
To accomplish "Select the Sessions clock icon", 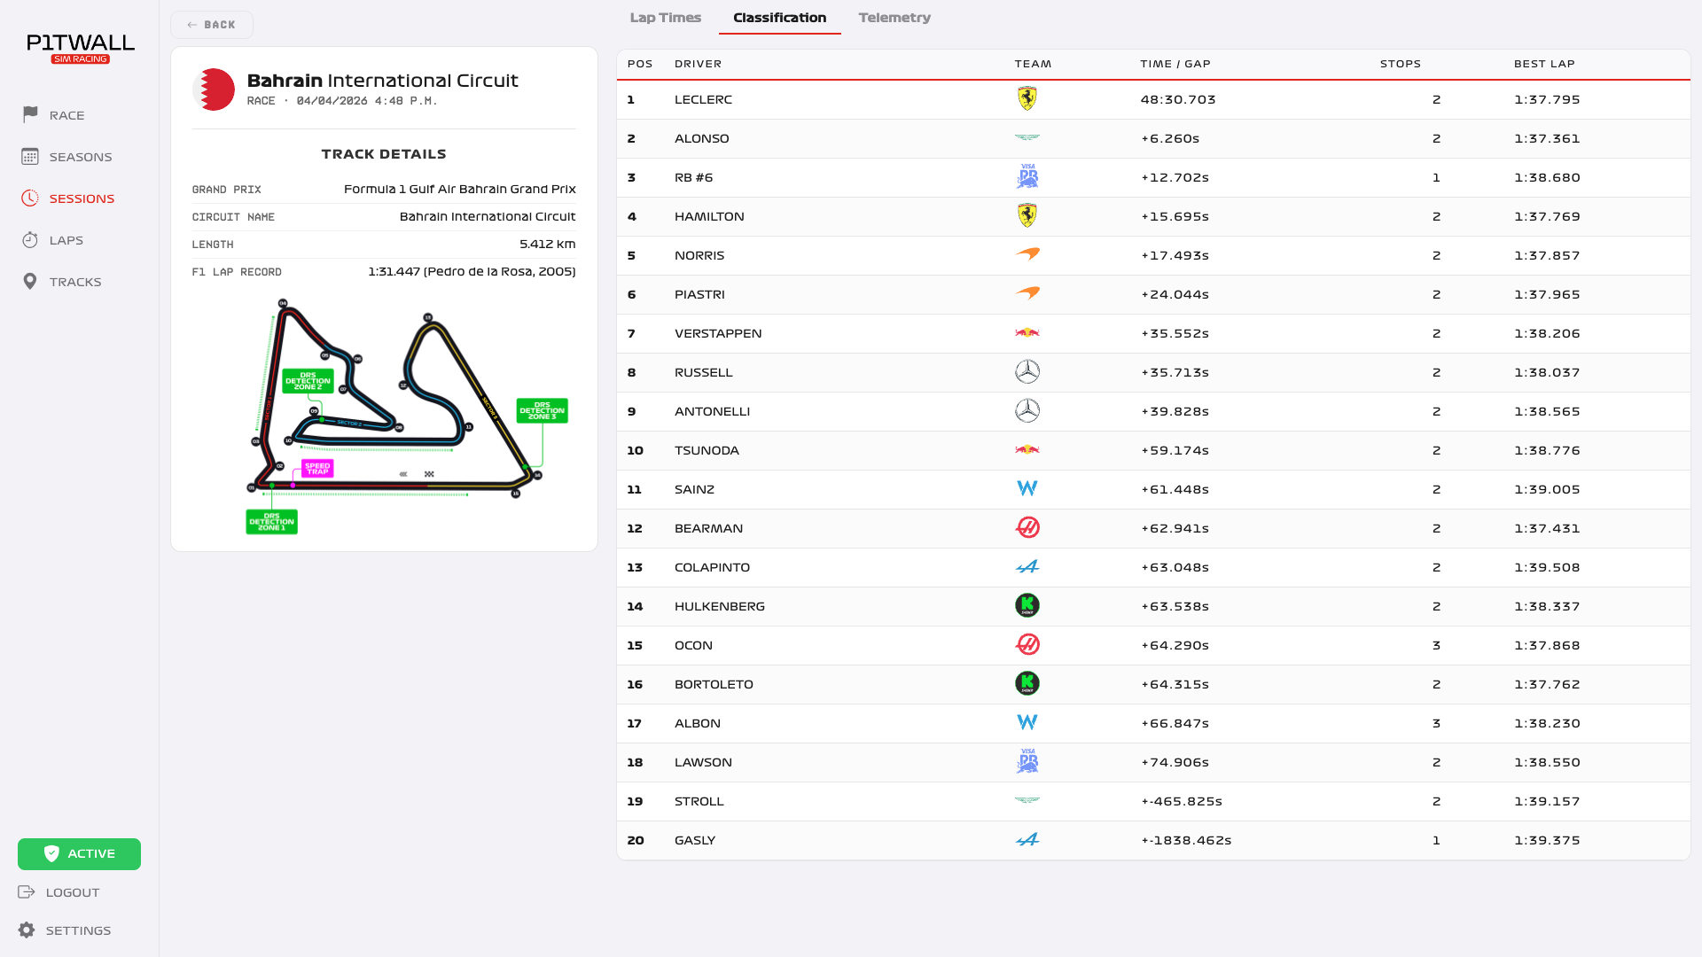I will click(30, 198).
